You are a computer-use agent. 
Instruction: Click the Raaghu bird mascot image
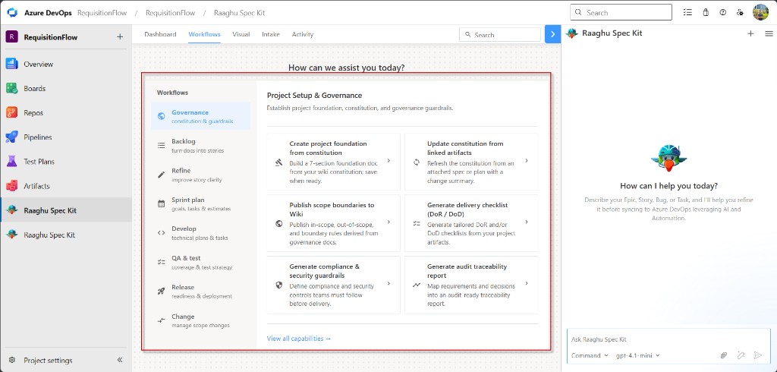668,158
